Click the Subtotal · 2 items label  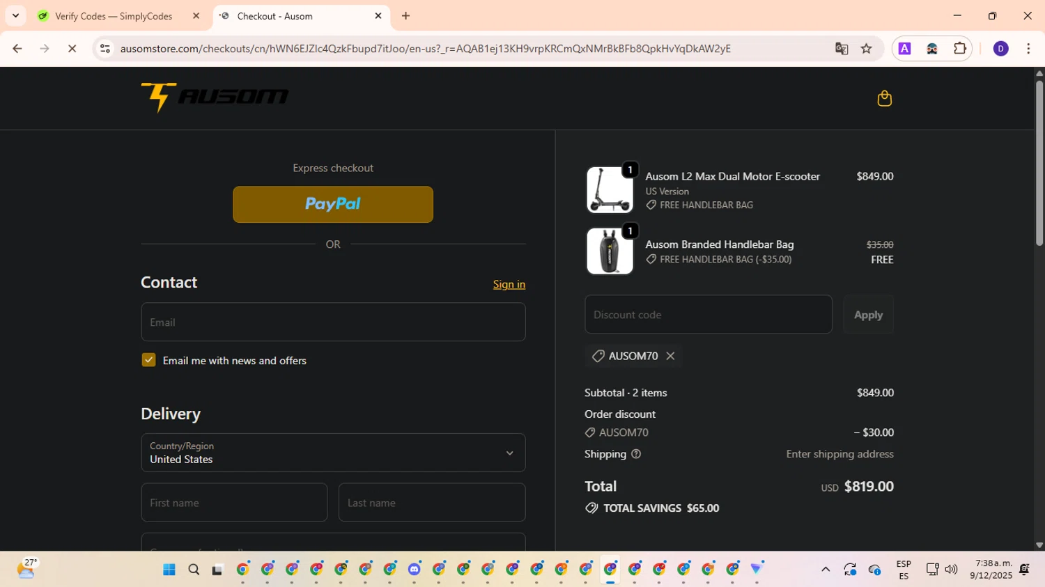tap(626, 393)
